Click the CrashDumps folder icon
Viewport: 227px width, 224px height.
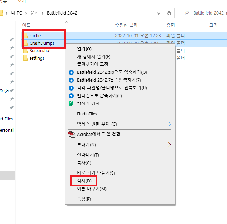coord(26,43)
